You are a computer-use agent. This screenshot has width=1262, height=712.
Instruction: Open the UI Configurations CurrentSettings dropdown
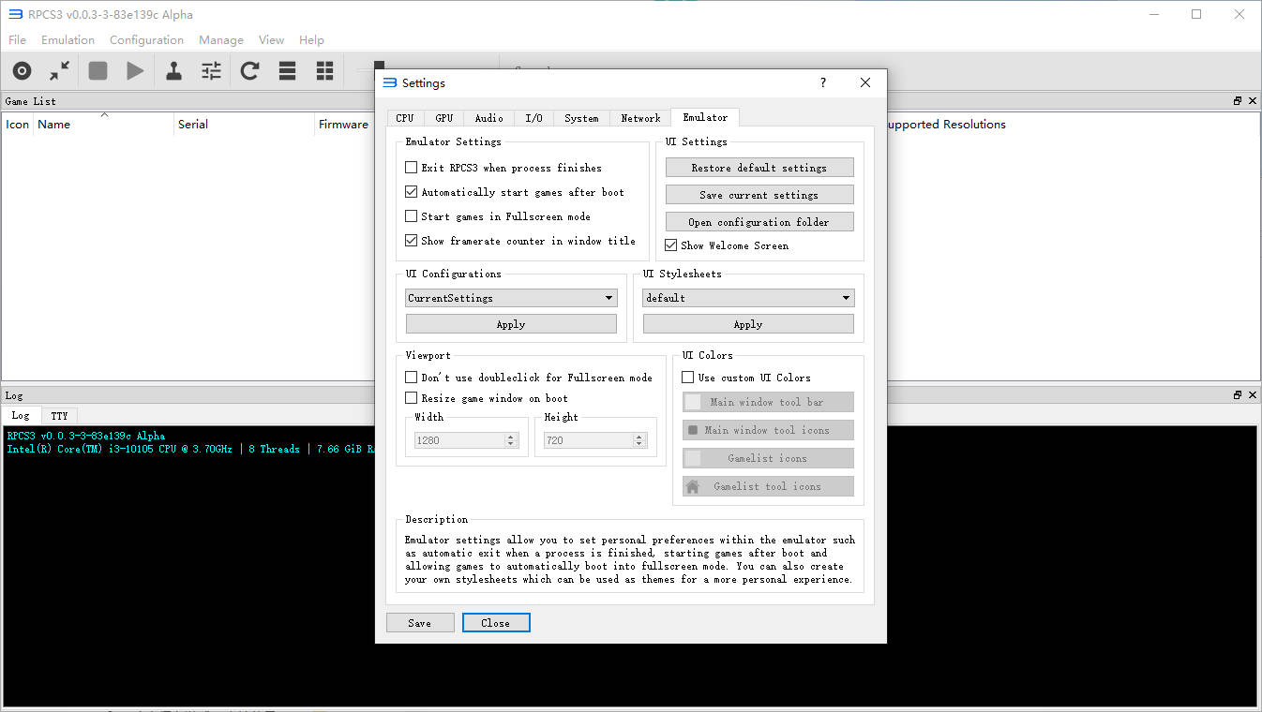[511, 298]
